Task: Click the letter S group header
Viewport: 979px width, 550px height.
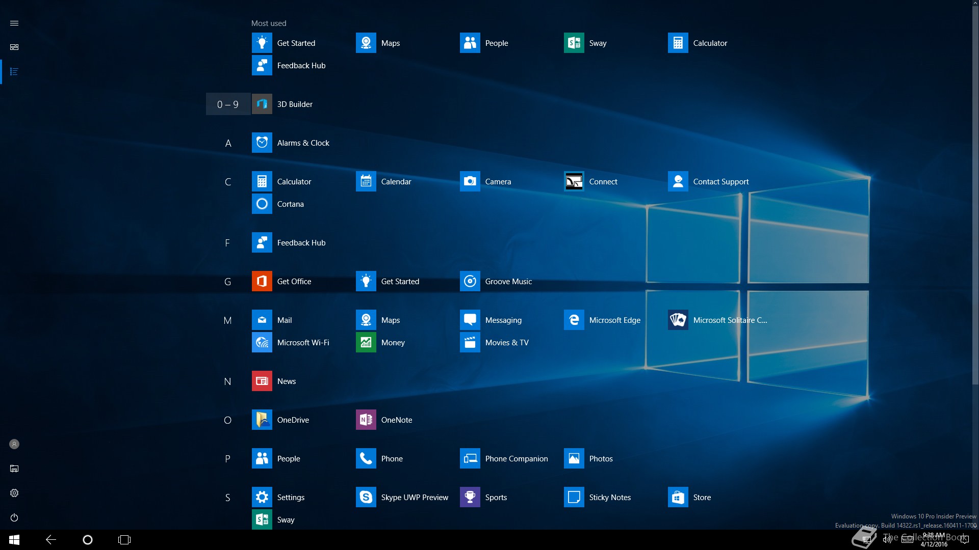Action: pyautogui.click(x=228, y=498)
